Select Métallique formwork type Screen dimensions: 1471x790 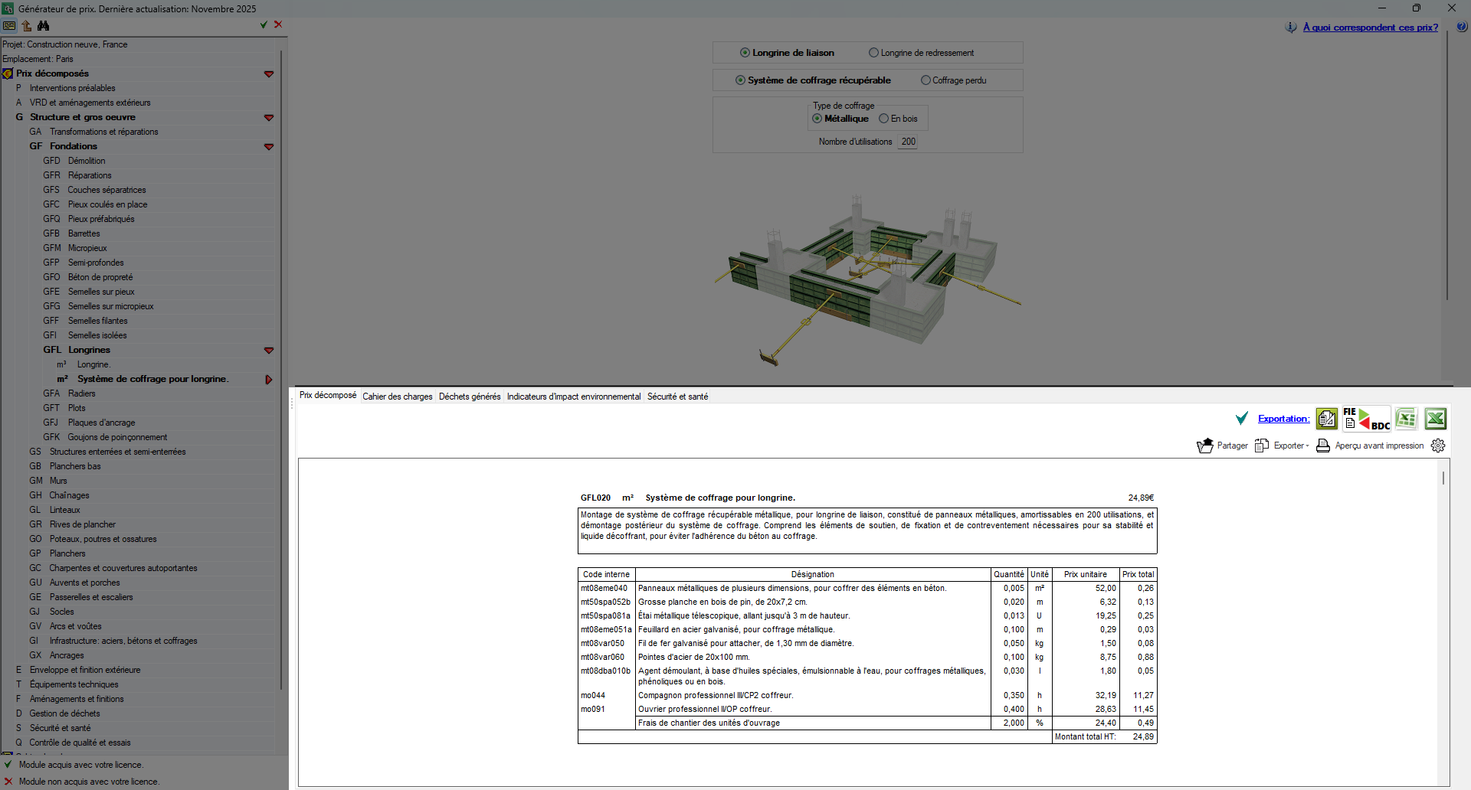(840, 119)
